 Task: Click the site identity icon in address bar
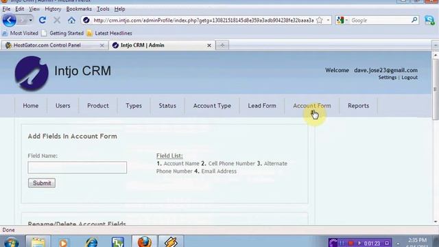click(86, 20)
